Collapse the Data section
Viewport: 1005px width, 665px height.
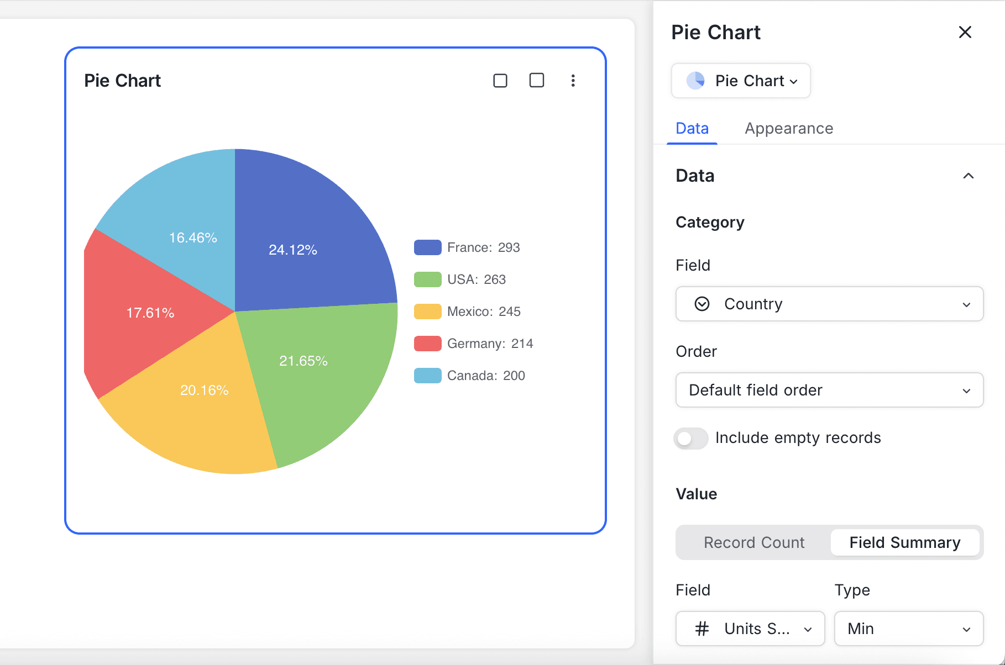969,176
